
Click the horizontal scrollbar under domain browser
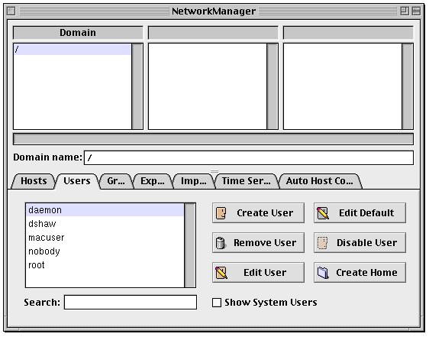pyautogui.click(x=213, y=139)
